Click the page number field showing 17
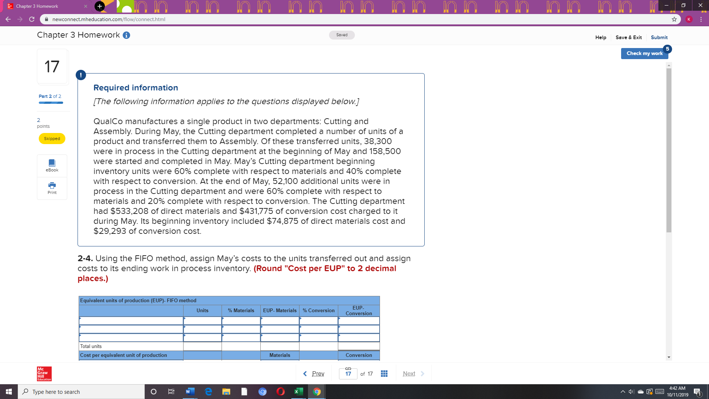 tap(347, 374)
